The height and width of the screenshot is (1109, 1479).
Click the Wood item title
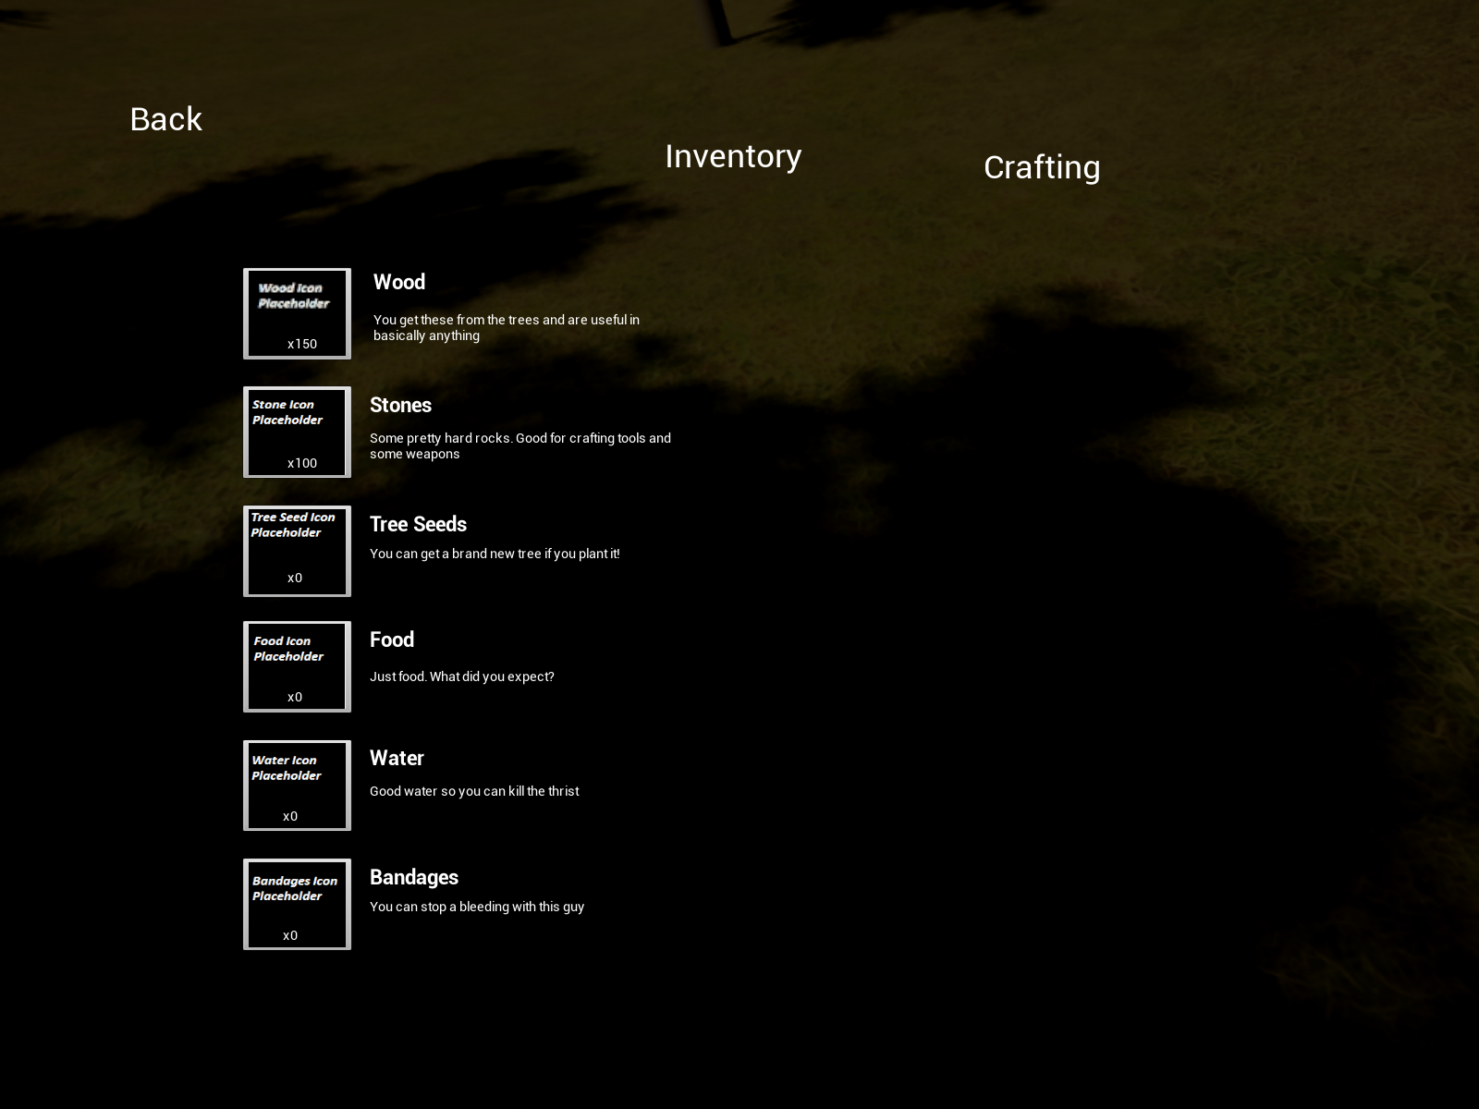[399, 282]
